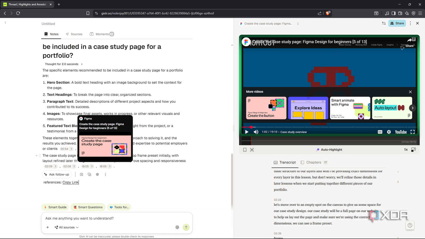Click the swap arrows icon beside Share
Screen dimensions: 425x239
pyautogui.click(x=384, y=23)
